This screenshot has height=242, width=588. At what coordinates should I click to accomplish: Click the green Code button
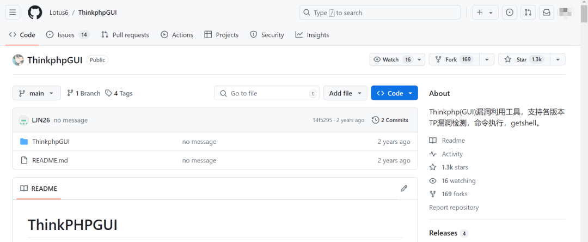[x=394, y=93]
